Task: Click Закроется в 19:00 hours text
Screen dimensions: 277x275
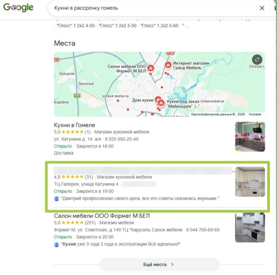Action: click(x=95, y=191)
